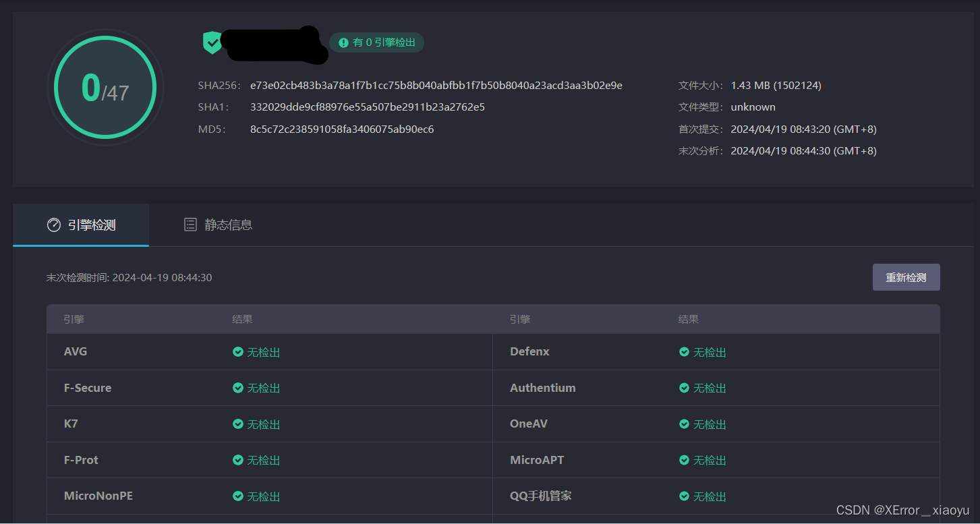
Task: Click the 末次分析 timestamp in the header
Action: point(803,150)
